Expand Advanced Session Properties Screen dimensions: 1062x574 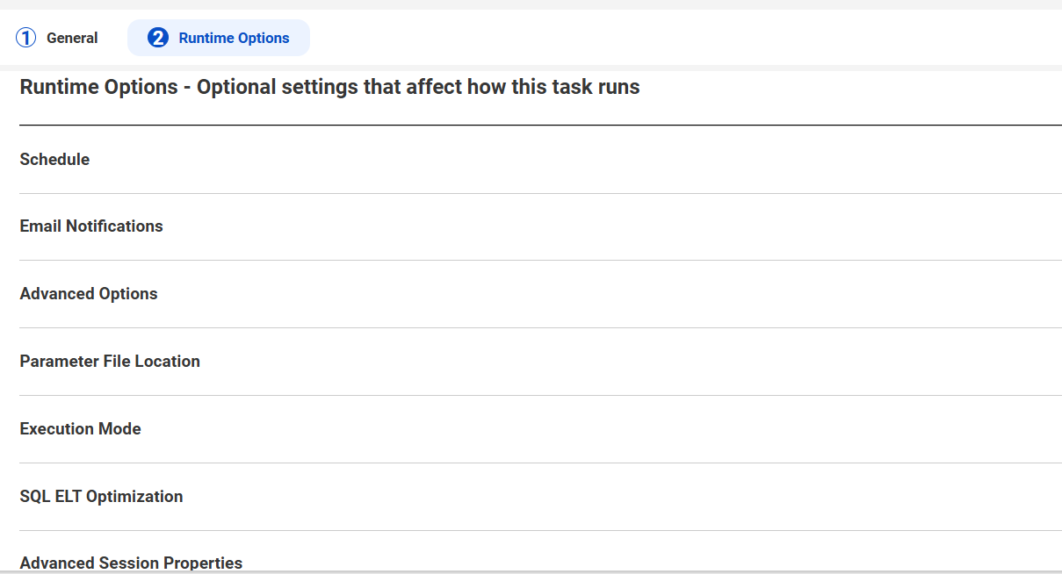(131, 563)
